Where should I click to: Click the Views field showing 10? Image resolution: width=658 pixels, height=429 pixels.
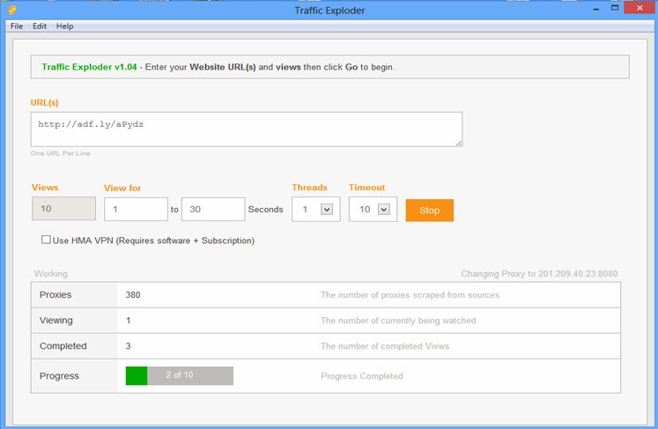[63, 209]
